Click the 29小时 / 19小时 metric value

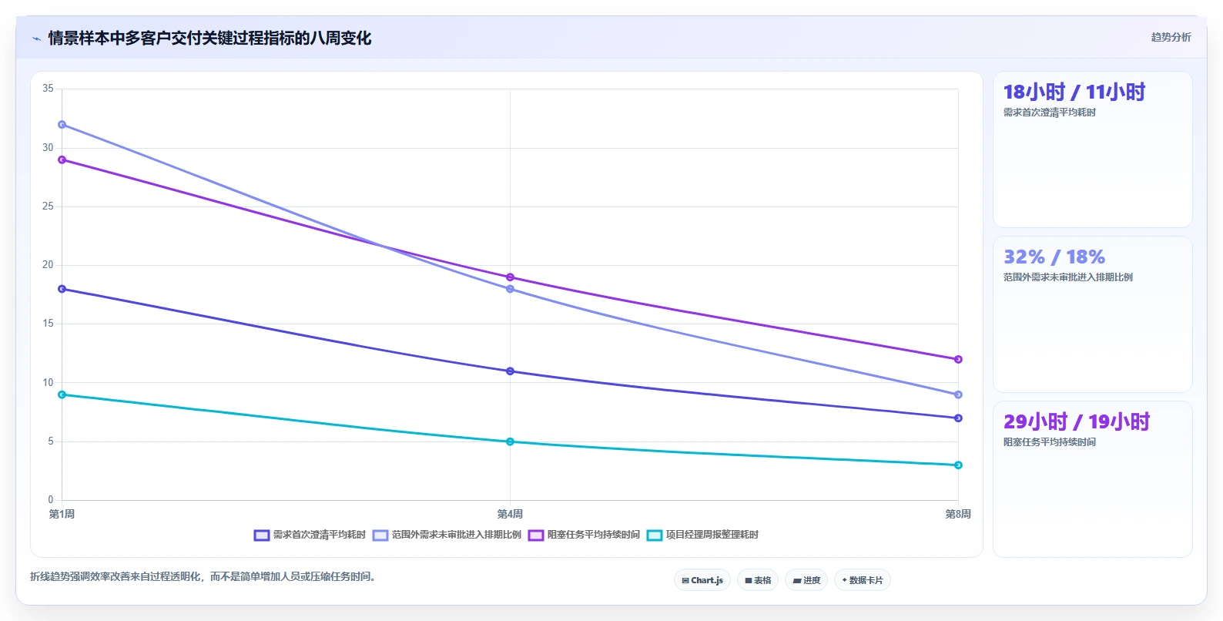coord(1076,421)
